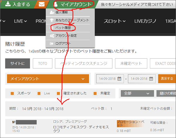176x138 pixels.
Task: Click match ロコモティフモスクワ - ディナモモスクワ
Action: pyautogui.click(x=81, y=129)
